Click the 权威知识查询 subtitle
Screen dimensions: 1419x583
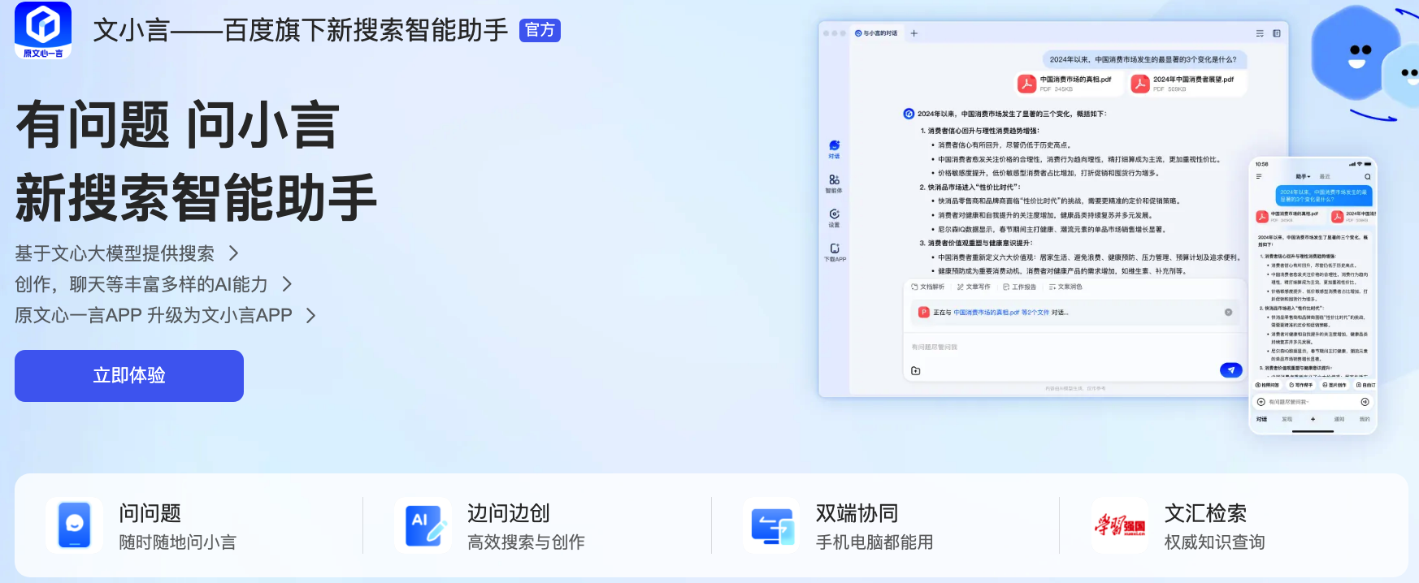tap(1215, 542)
